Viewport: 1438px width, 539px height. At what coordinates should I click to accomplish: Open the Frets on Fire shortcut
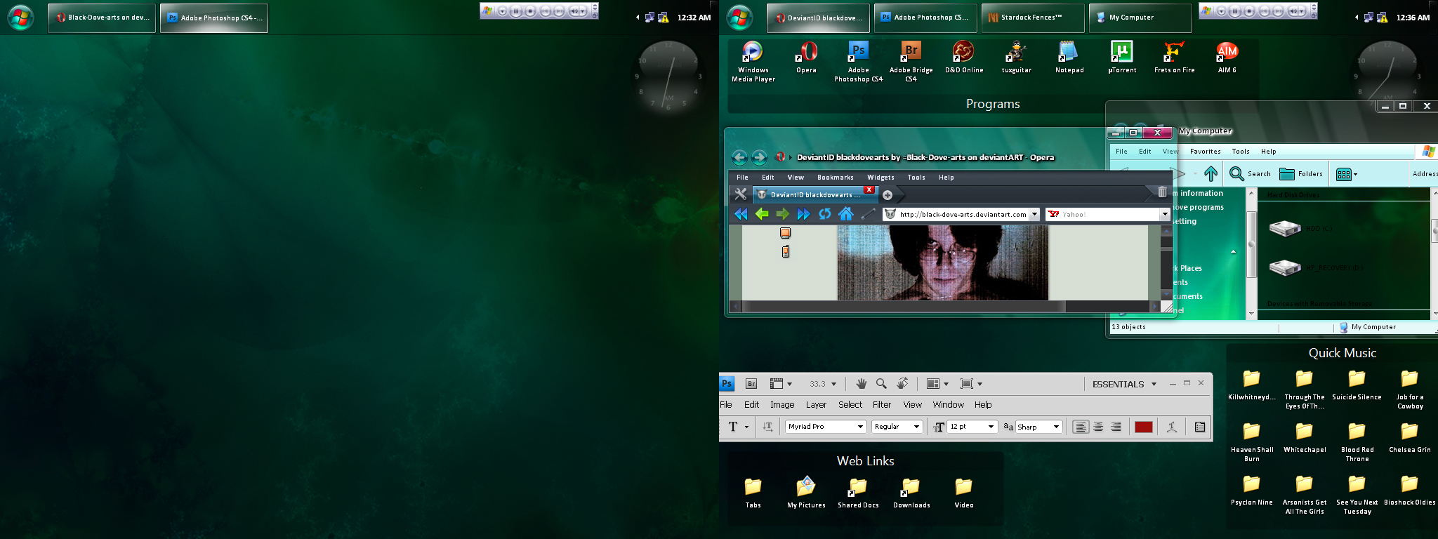click(1174, 56)
